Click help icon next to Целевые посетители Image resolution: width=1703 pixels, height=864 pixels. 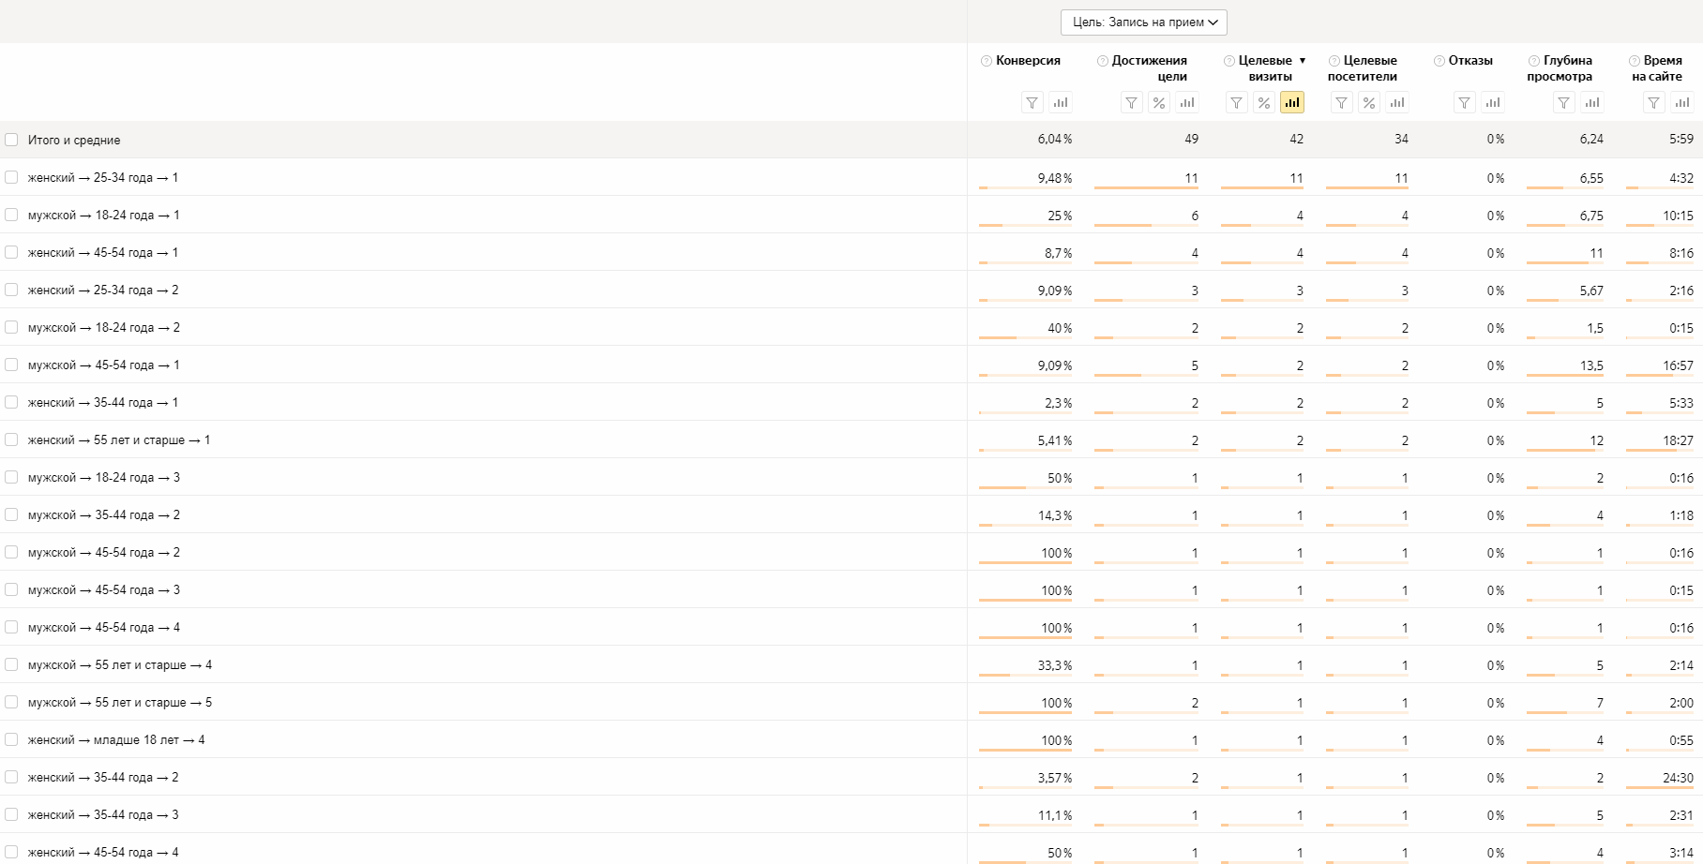1334,61
